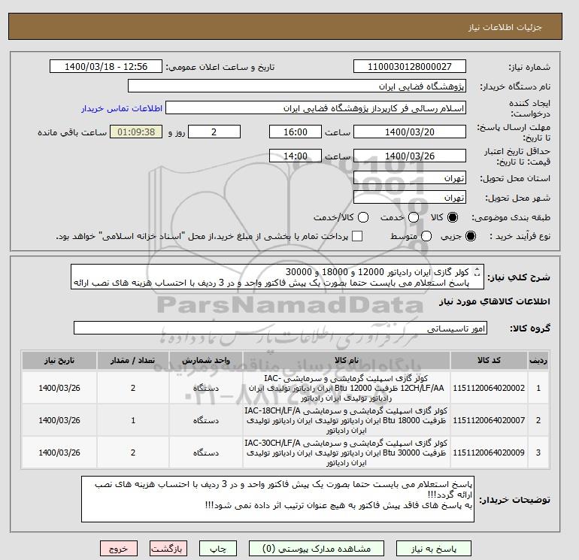Click the announcement date field 1400/03/18 - 12:56

(x=106, y=66)
